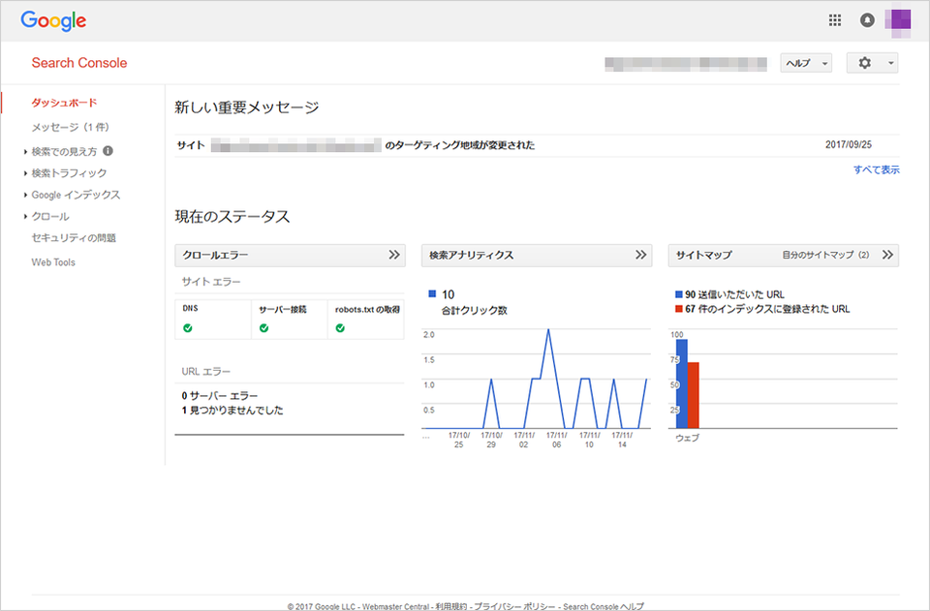Open Google account notifications icon
Image resolution: width=930 pixels, height=611 pixels.
click(x=867, y=20)
